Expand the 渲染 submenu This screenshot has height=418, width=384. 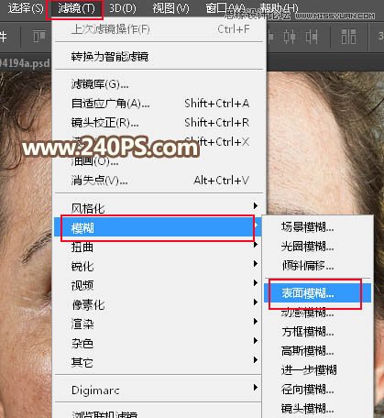(159, 324)
